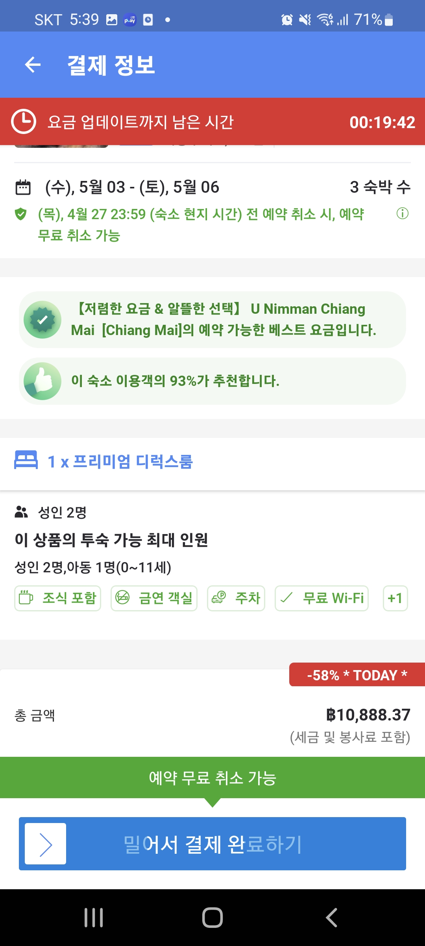Expand additional amenities with +1

395,598
